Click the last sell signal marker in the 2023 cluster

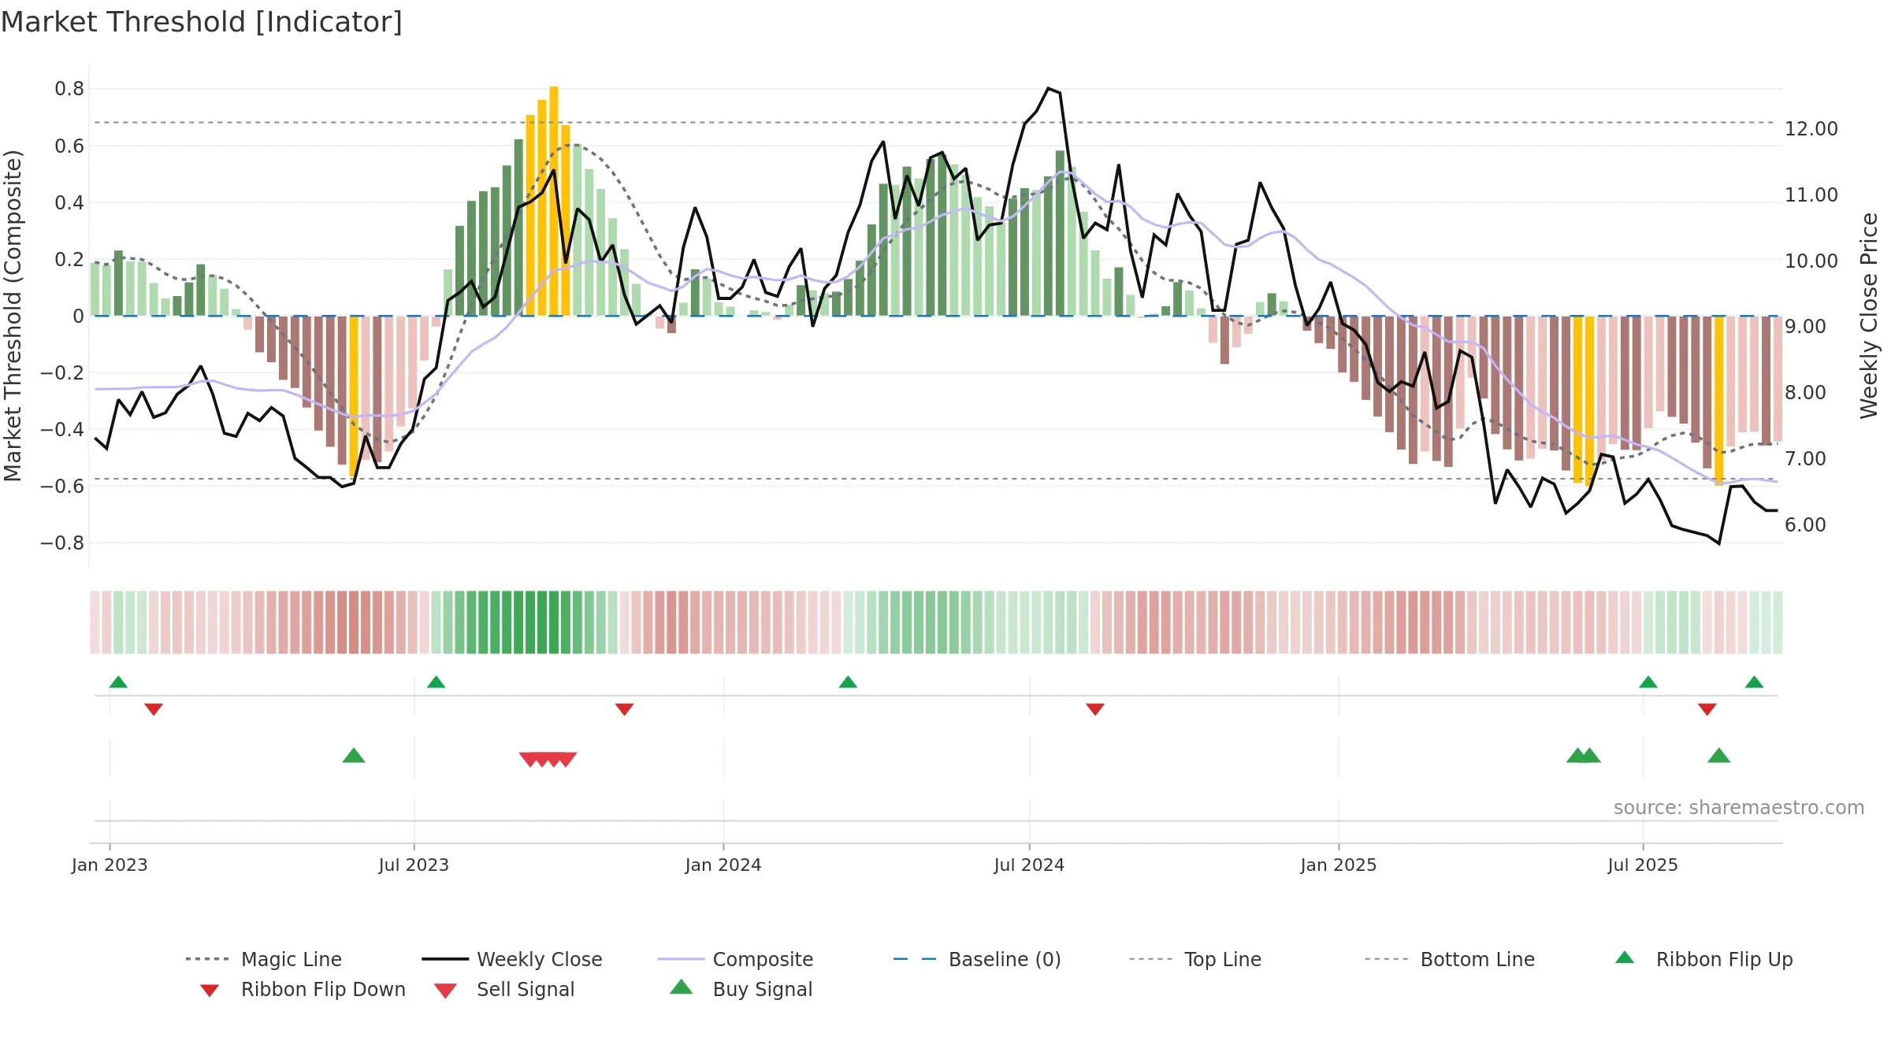point(567,759)
